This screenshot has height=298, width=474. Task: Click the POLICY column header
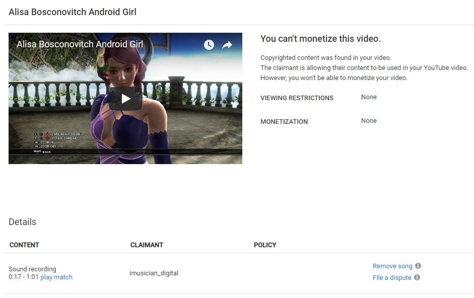265,245
